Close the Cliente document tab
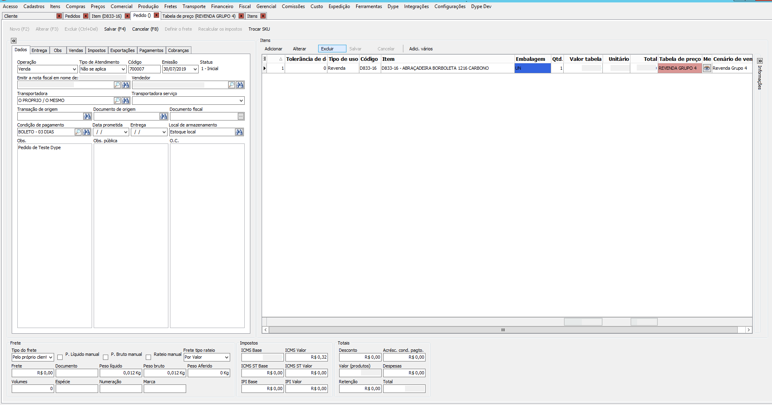772x405 pixels. click(x=59, y=16)
